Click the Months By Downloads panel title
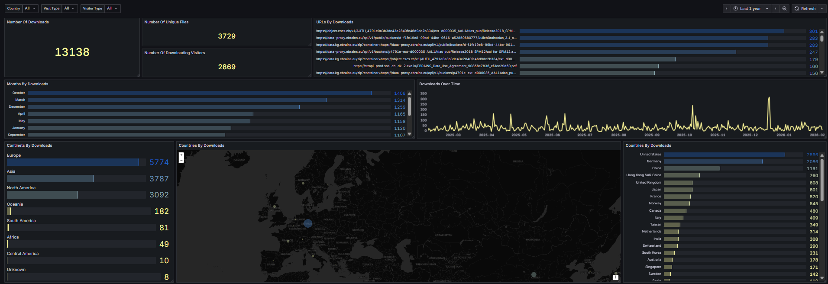The width and height of the screenshot is (828, 284). (27, 84)
